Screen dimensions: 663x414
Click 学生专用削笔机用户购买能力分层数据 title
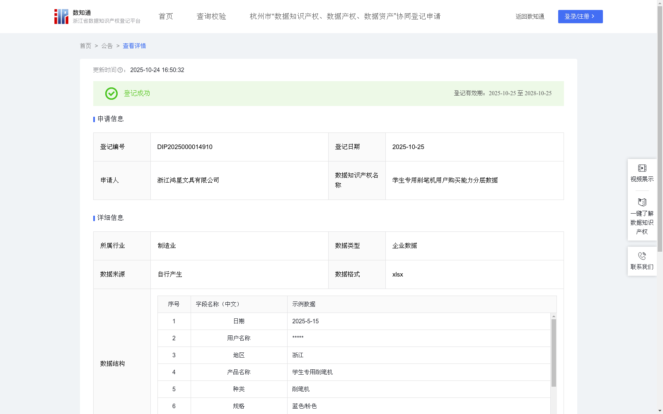coord(445,180)
